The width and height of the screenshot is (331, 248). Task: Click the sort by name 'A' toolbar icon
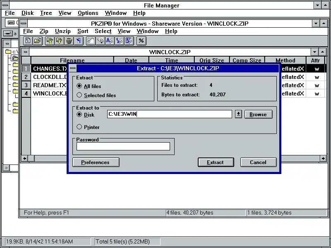click(x=110, y=41)
